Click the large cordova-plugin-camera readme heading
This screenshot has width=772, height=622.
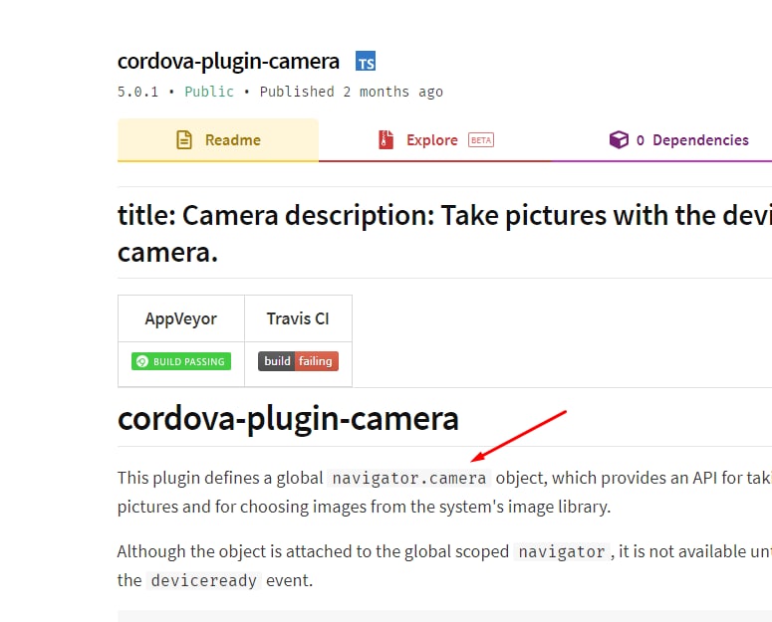[x=288, y=418]
